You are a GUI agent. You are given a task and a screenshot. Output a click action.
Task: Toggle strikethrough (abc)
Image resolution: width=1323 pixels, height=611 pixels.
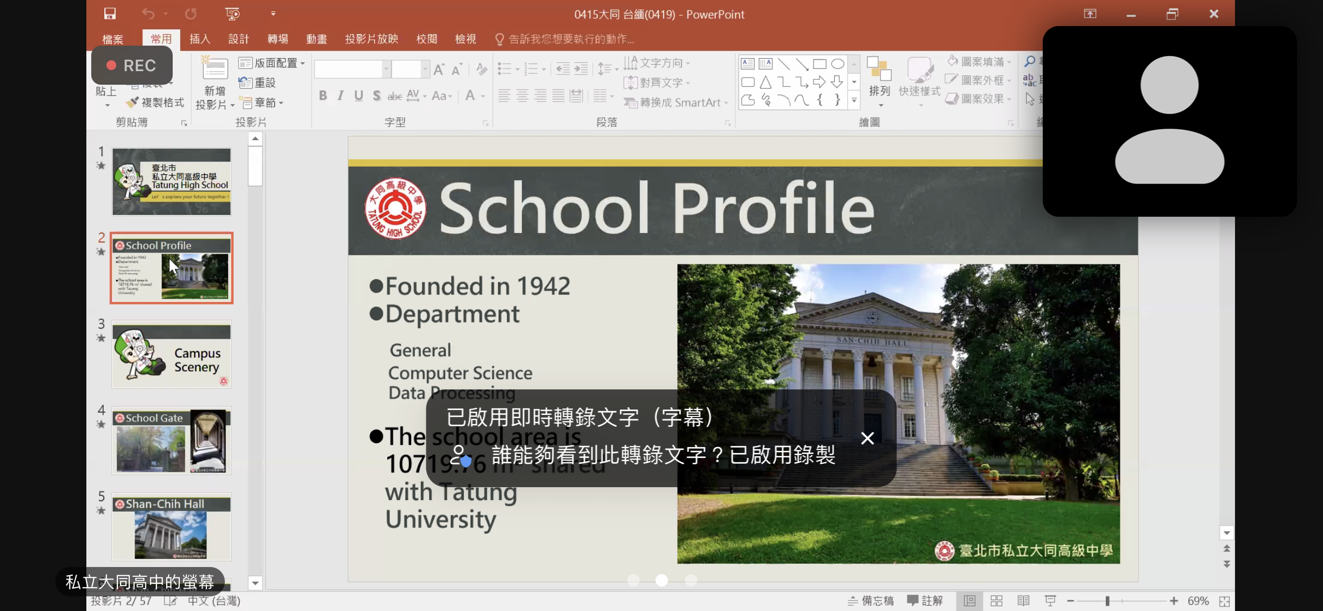click(394, 96)
